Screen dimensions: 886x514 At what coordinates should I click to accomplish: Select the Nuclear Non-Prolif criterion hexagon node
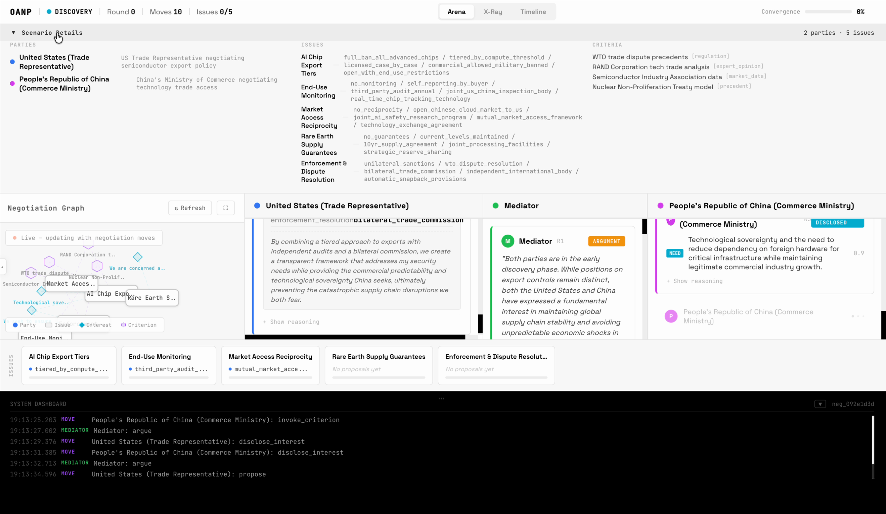pyautogui.click(x=97, y=266)
